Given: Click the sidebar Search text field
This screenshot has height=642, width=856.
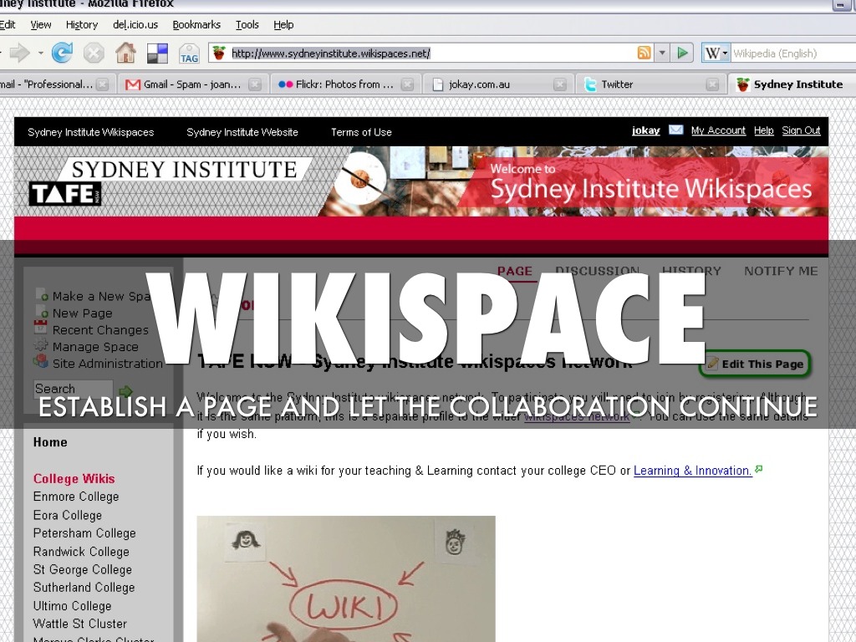Looking at the screenshot, I should coord(73,390).
